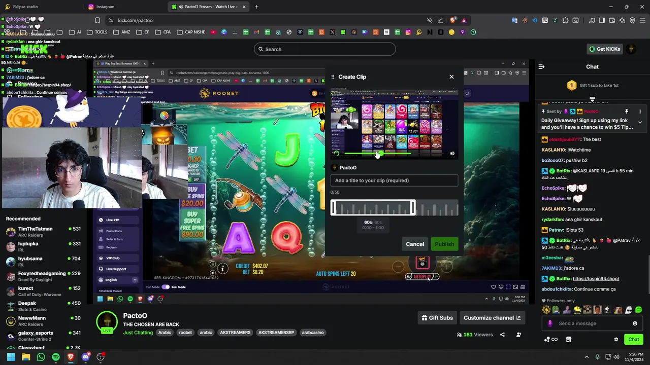Screen dimensions: 650x365
Task: Open the CPA bookmarks folder
Action: point(162,32)
